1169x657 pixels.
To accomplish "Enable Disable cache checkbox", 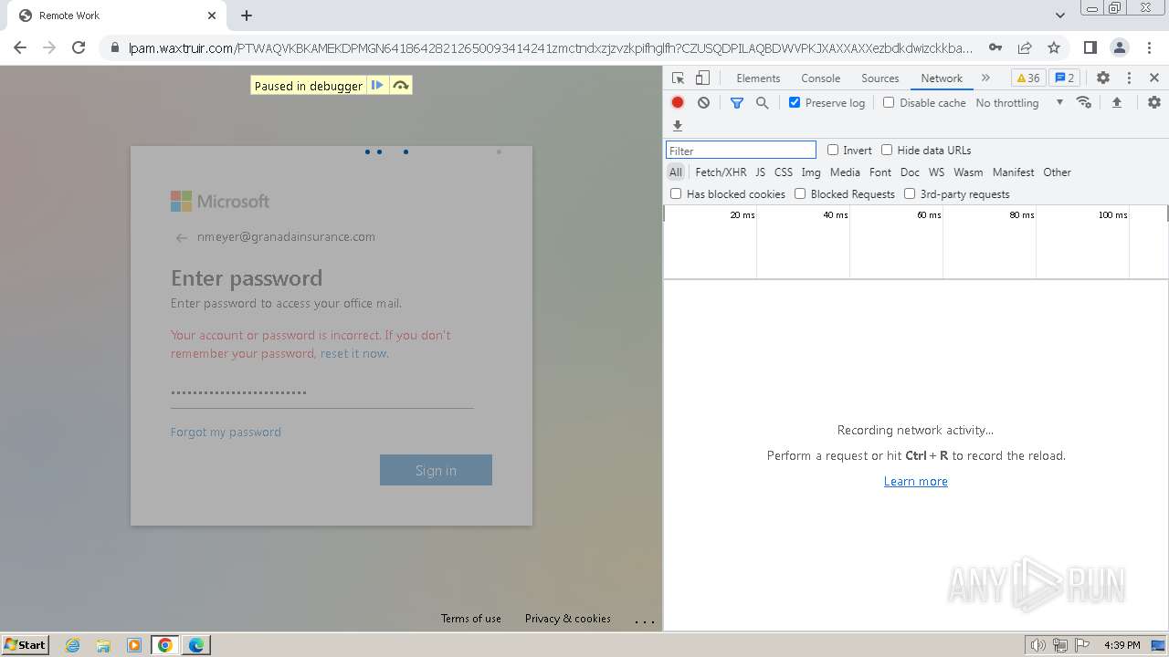I will coord(889,103).
